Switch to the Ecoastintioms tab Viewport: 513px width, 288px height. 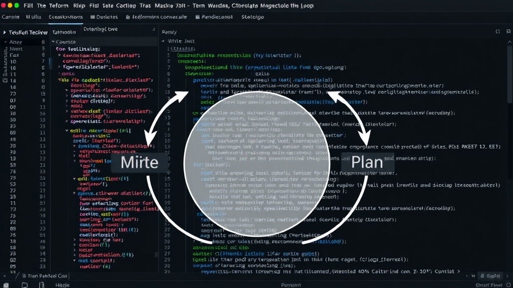click(x=66, y=17)
